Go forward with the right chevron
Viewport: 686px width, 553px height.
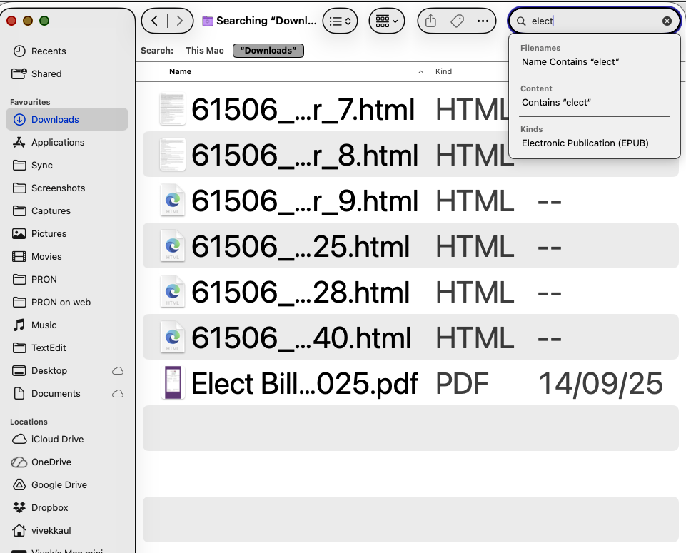[x=179, y=21]
